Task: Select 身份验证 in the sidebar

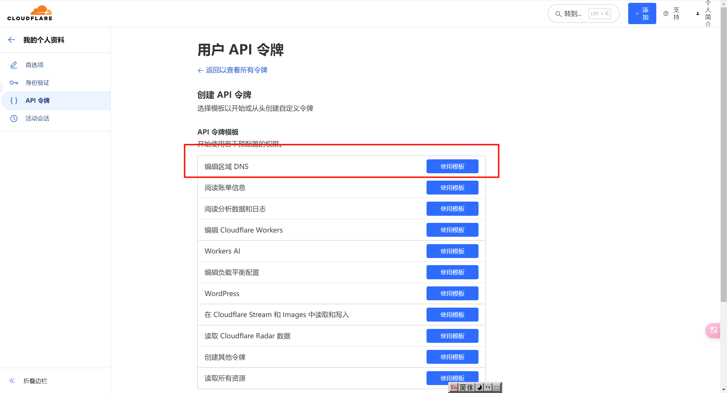Action: [x=37, y=83]
